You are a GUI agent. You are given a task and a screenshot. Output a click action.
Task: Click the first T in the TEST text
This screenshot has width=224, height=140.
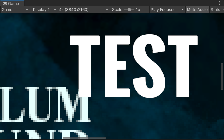tap(85, 65)
